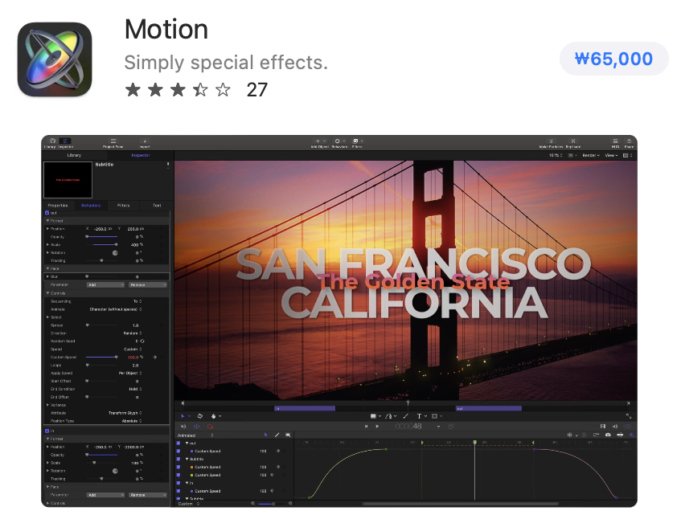
Task: Click the Motion app title
Action: [x=166, y=30]
